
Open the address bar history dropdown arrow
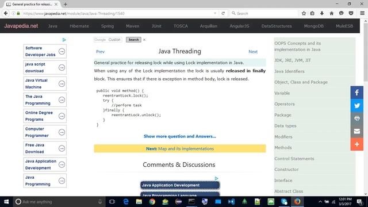point(215,13)
